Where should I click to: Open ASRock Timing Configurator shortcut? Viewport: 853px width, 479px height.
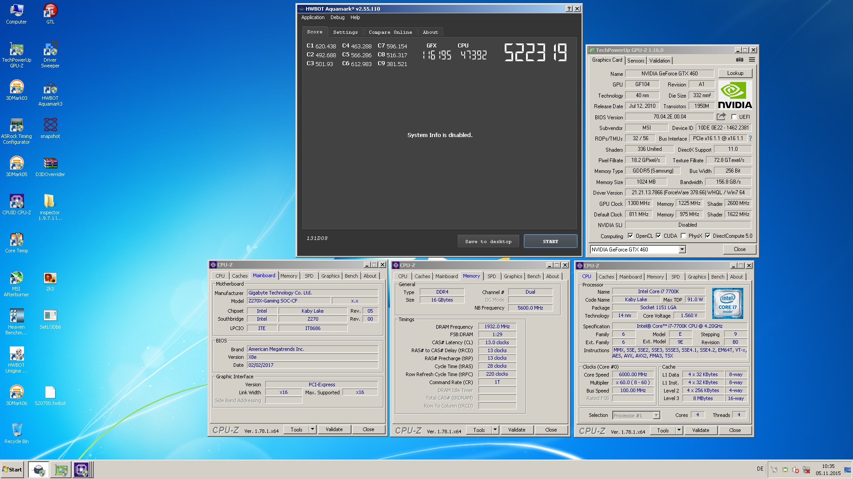pos(16,132)
